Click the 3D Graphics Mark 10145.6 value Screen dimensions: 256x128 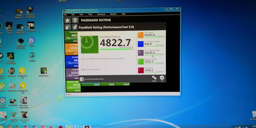click(150, 53)
